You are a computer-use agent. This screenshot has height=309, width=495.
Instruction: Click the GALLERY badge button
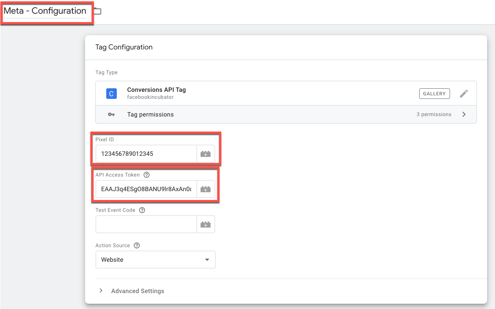(x=434, y=94)
